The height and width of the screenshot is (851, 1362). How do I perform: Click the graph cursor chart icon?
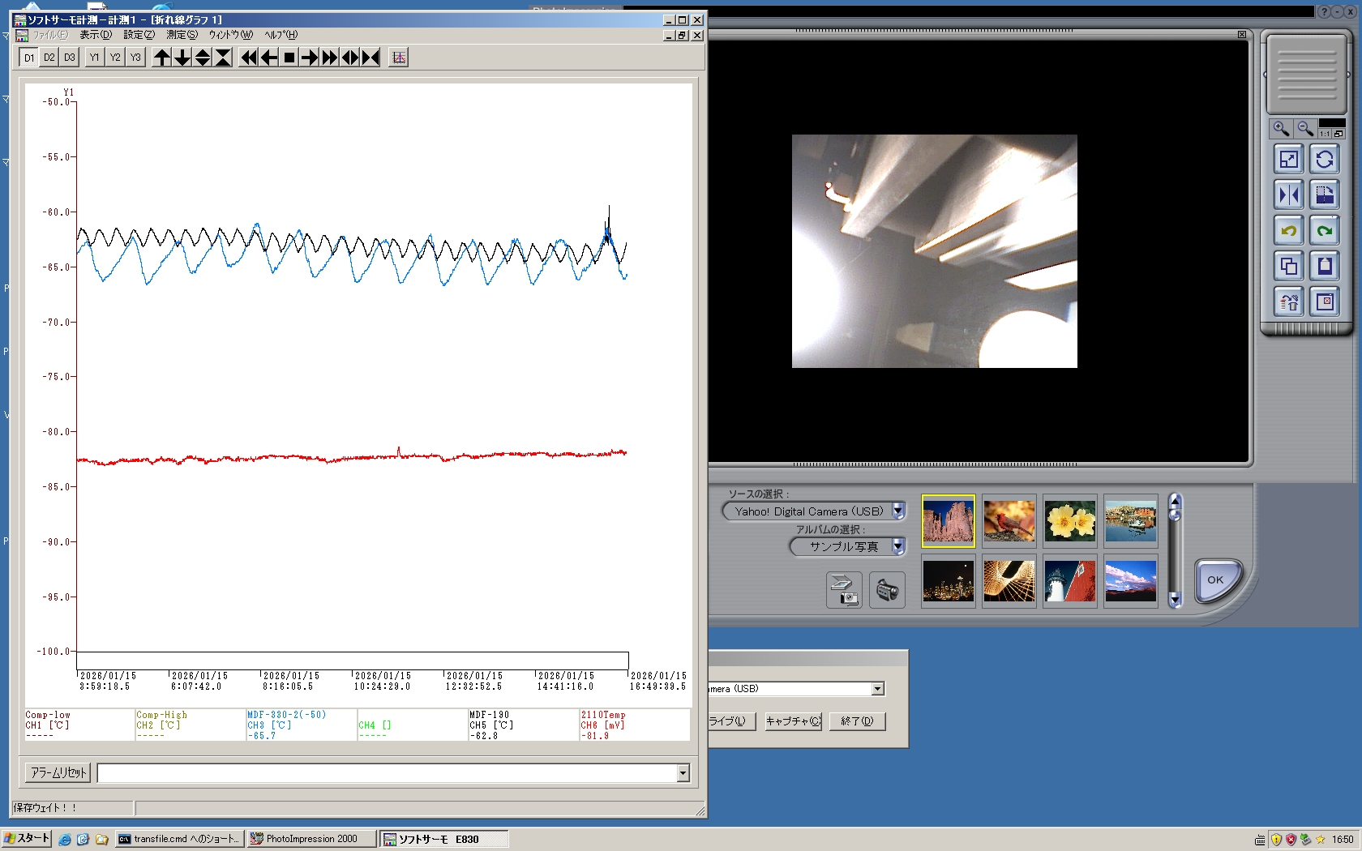click(x=398, y=58)
